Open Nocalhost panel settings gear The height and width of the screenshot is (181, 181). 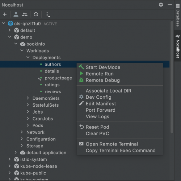coord(161,5)
